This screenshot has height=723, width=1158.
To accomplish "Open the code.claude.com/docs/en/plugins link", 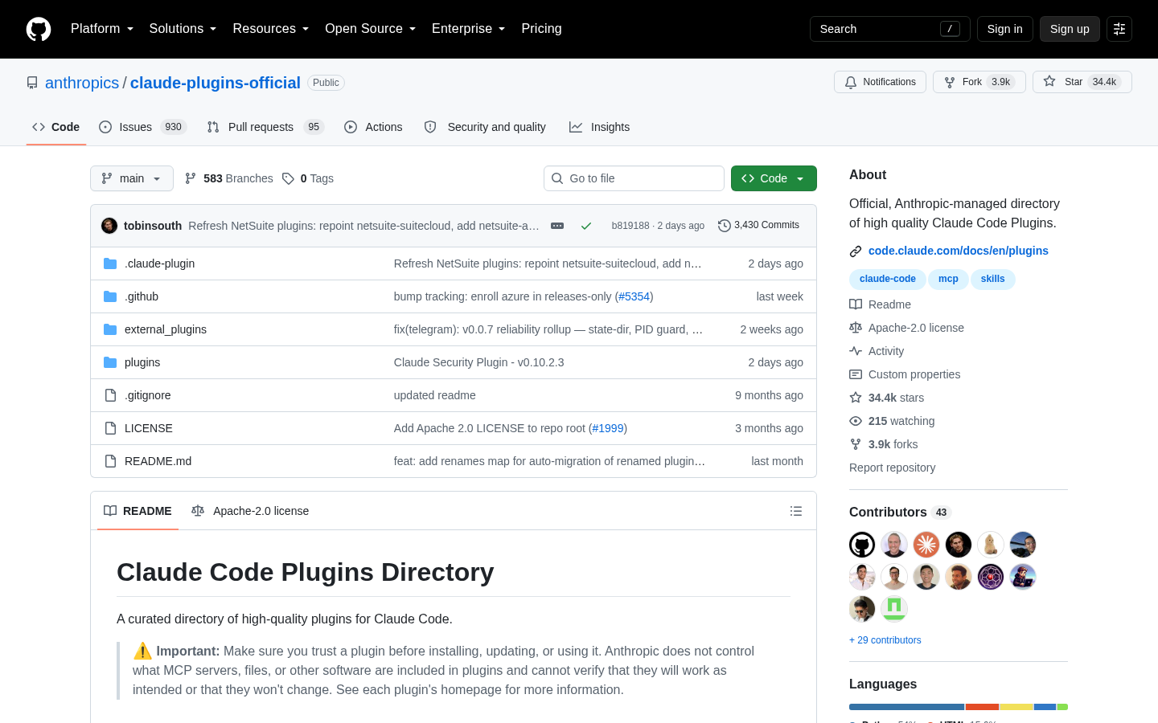I will pyautogui.click(x=959, y=251).
